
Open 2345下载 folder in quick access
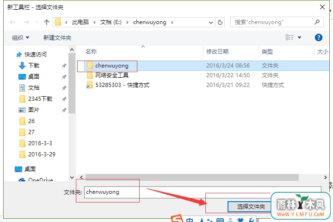click(x=40, y=99)
